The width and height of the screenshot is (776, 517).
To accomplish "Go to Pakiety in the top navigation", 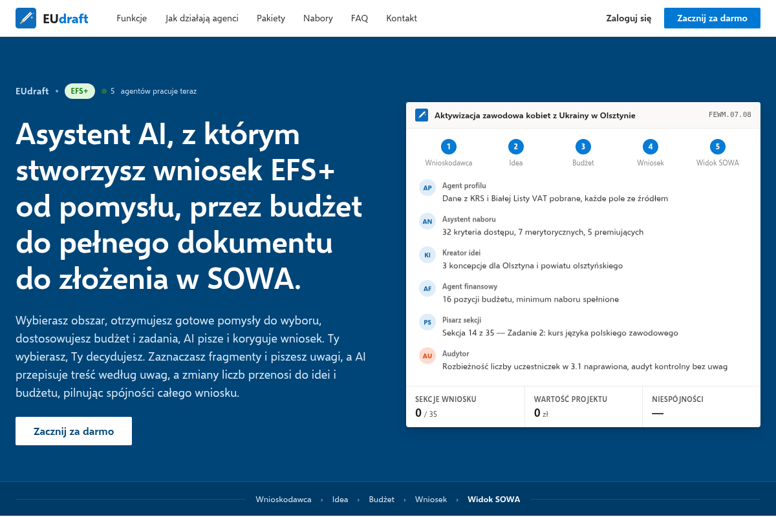I will 271,18.
